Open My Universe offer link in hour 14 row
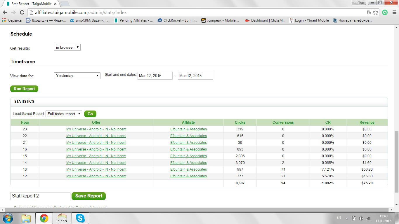The width and height of the screenshot is (399, 224). click(96, 163)
